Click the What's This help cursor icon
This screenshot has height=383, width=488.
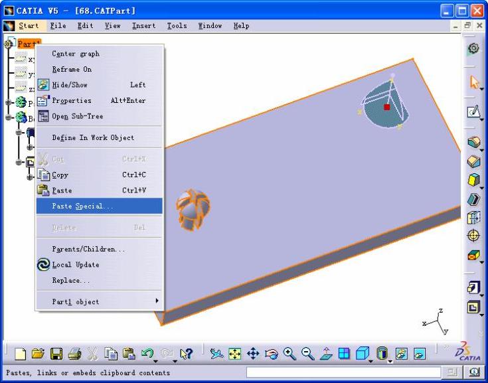(x=186, y=354)
